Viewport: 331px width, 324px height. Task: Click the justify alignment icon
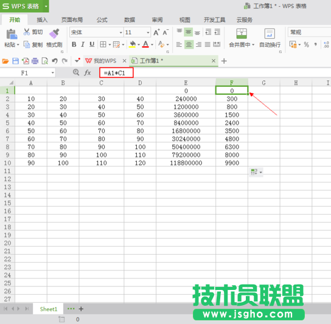[207, 44]
